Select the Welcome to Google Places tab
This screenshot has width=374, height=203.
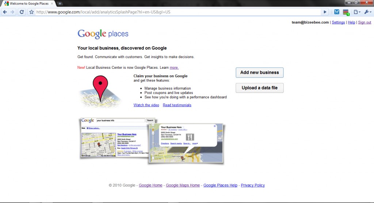[x=28, y=4]
